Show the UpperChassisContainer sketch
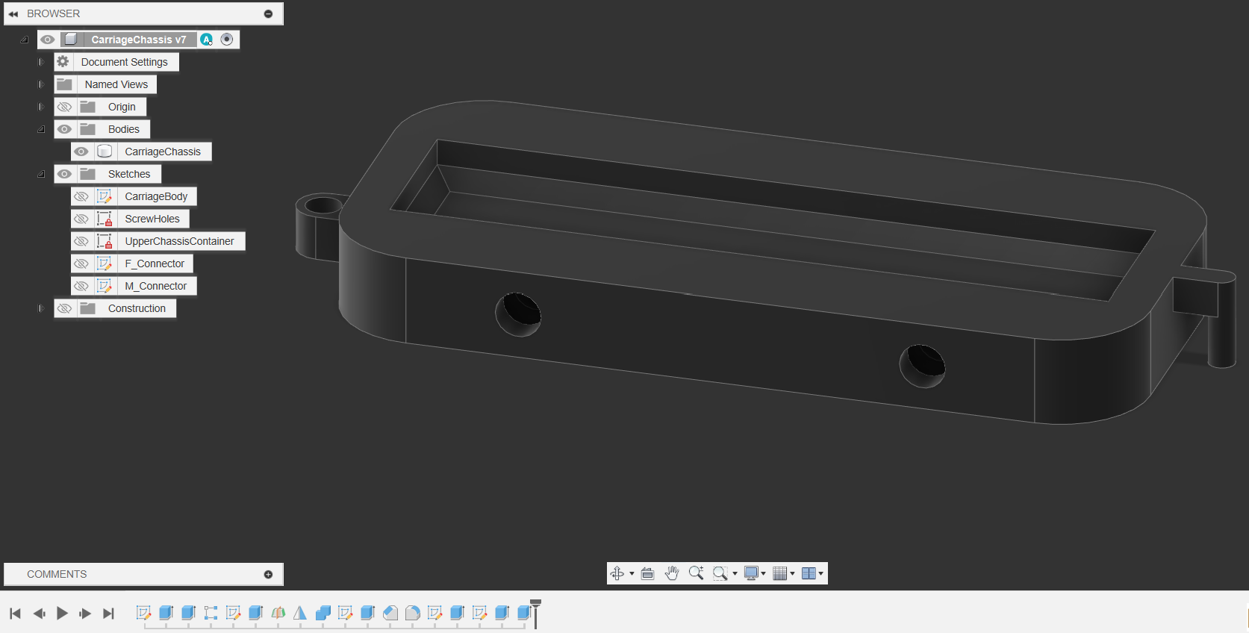Screen dimensions: 1249x633 pyautogui.click(x=81, y=241)
